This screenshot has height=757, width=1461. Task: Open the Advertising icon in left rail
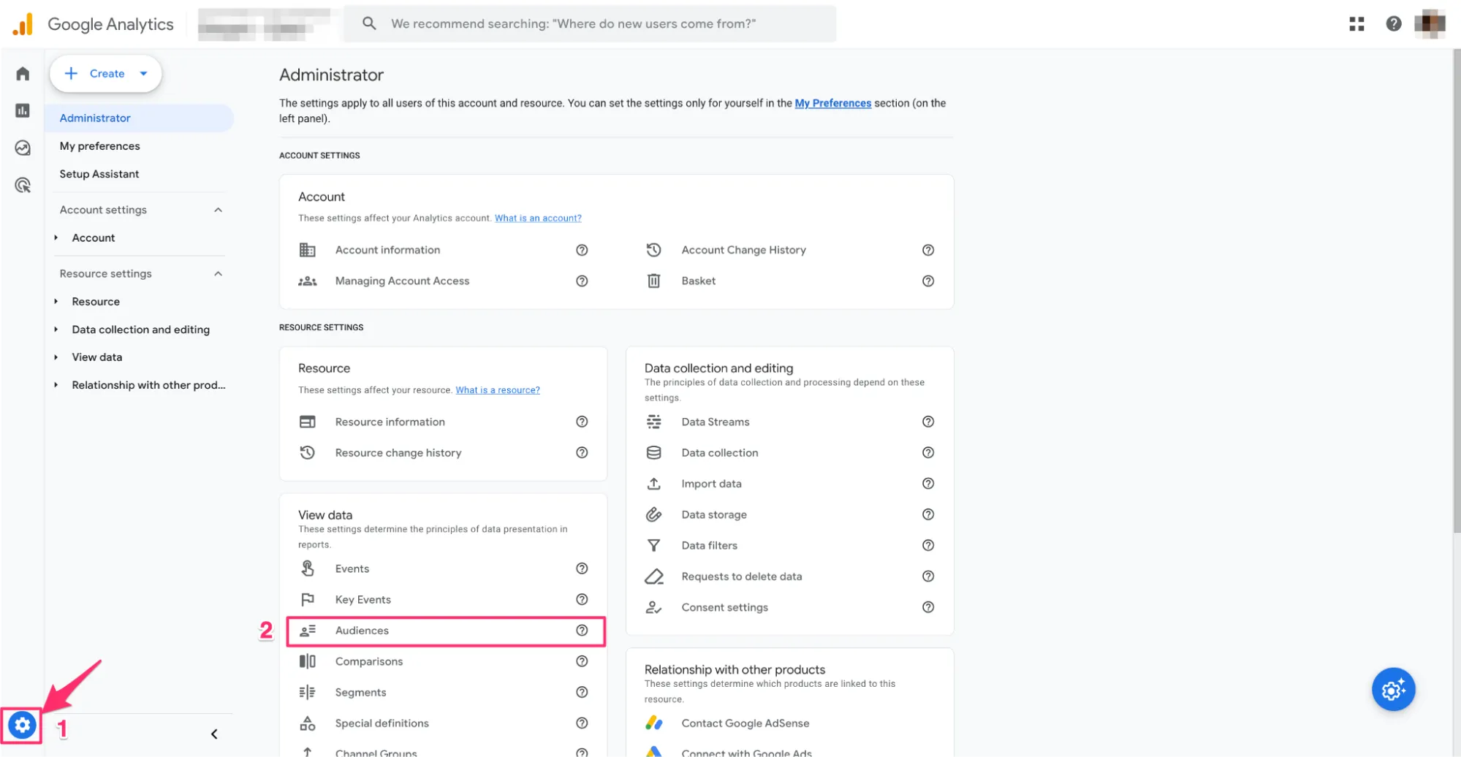click(x=23, y=186)
